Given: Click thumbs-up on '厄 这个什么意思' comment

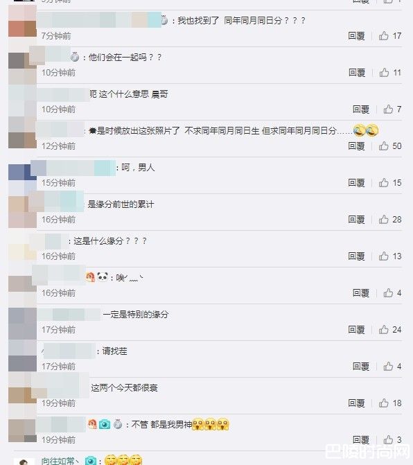Looking at the screenshot, I should 388,109.
